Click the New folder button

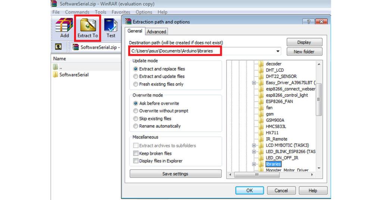(304, 52)
